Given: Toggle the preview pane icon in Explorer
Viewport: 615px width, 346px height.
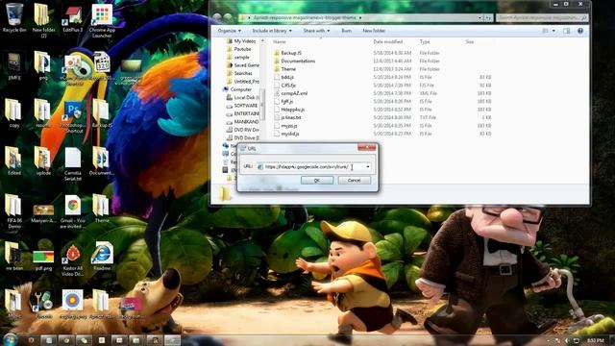Looking at the screenshot, I should (566, 31).
